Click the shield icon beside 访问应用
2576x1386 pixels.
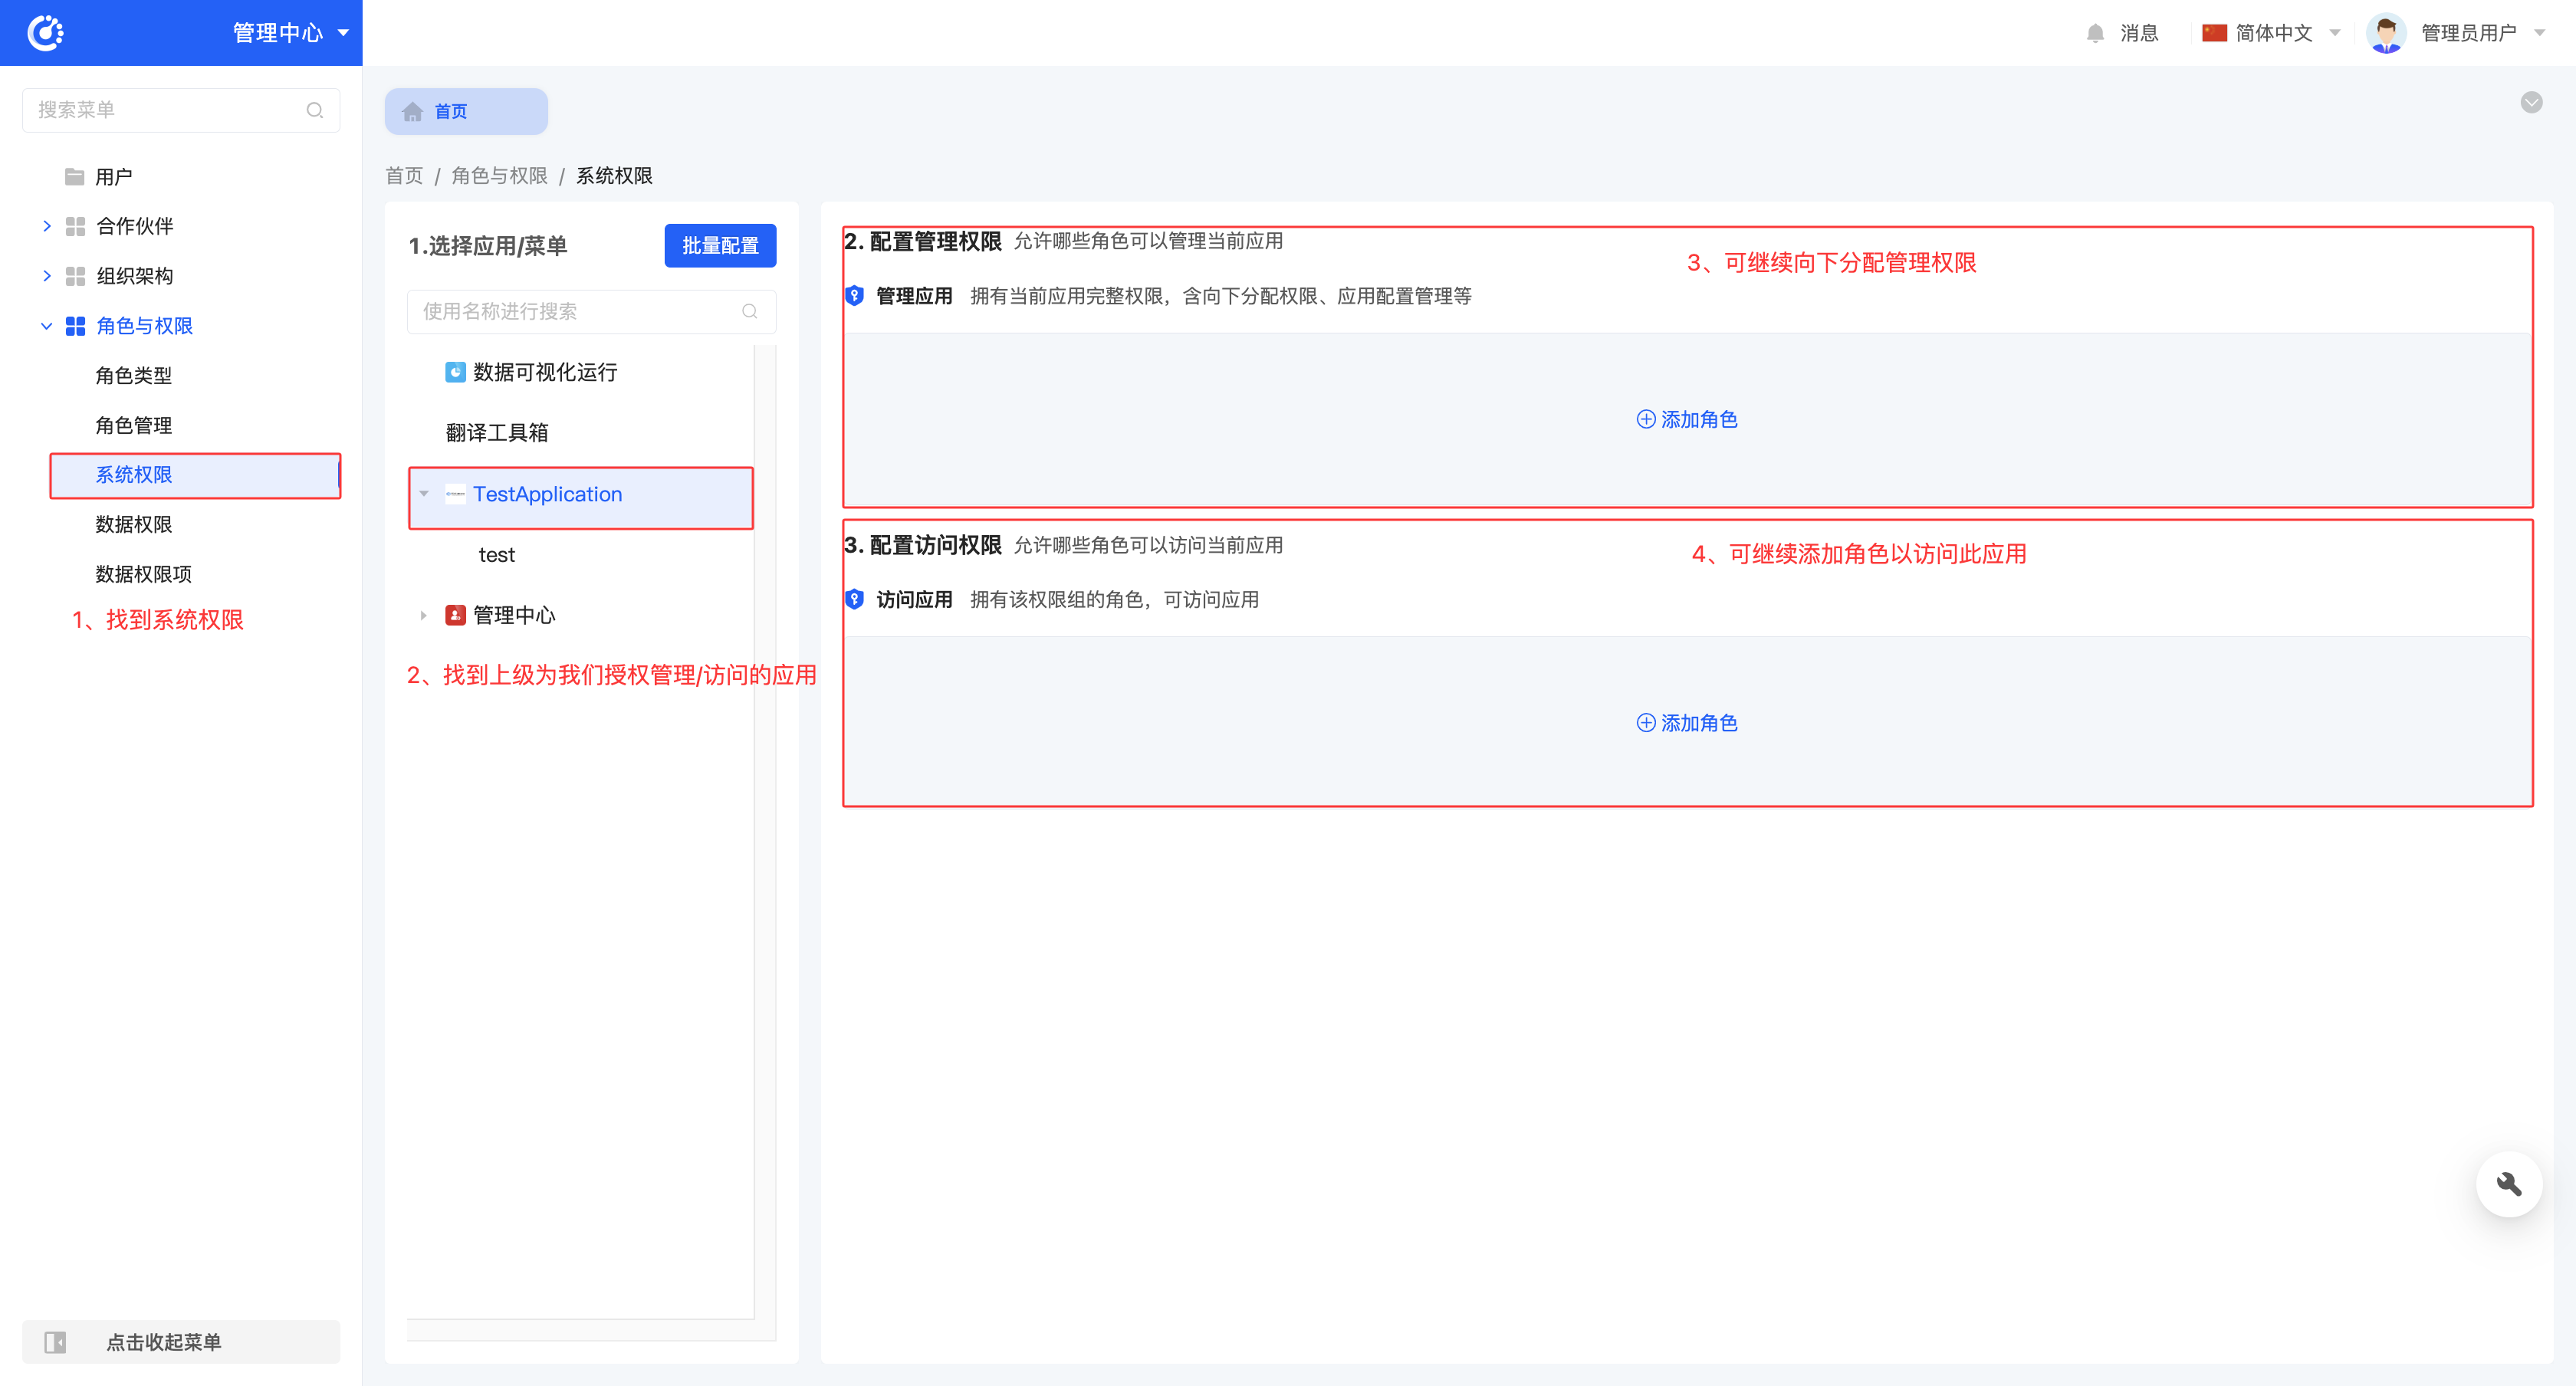point(854,600)
